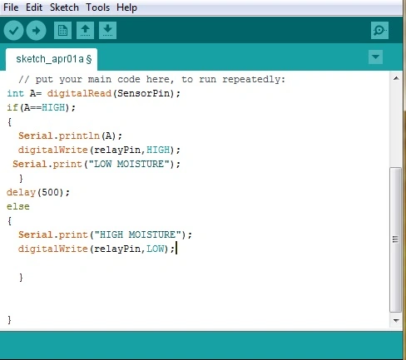Click the 'HIGH MOISTURE' print line
This screenshot has width=406, height=360.
pos(105,234)
